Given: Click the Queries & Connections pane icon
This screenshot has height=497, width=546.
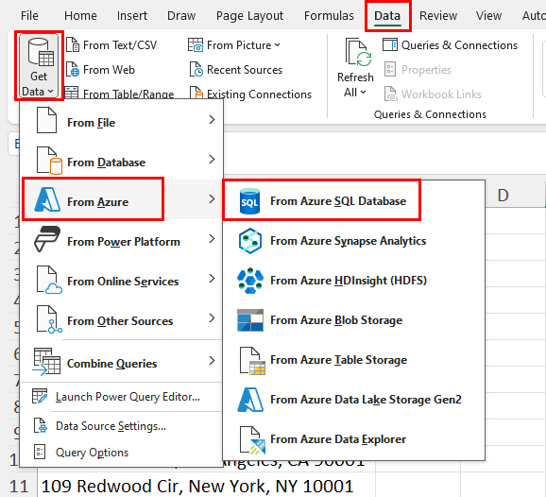Looking at the screenshot, I should (390, 45).
